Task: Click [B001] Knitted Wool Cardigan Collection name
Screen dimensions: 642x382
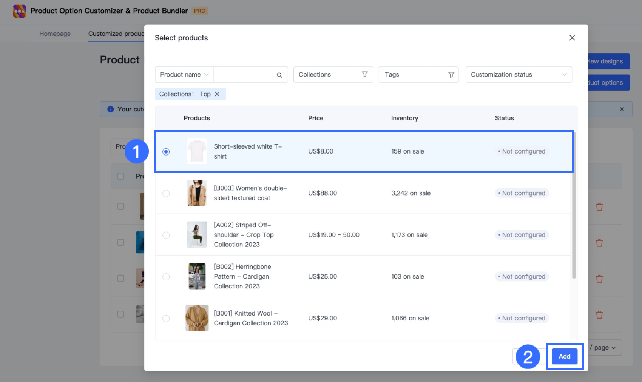Action: click(x=251, y=318)
